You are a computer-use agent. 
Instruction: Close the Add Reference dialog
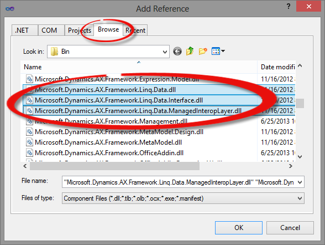pyautogui.click(x=308, y=6)
